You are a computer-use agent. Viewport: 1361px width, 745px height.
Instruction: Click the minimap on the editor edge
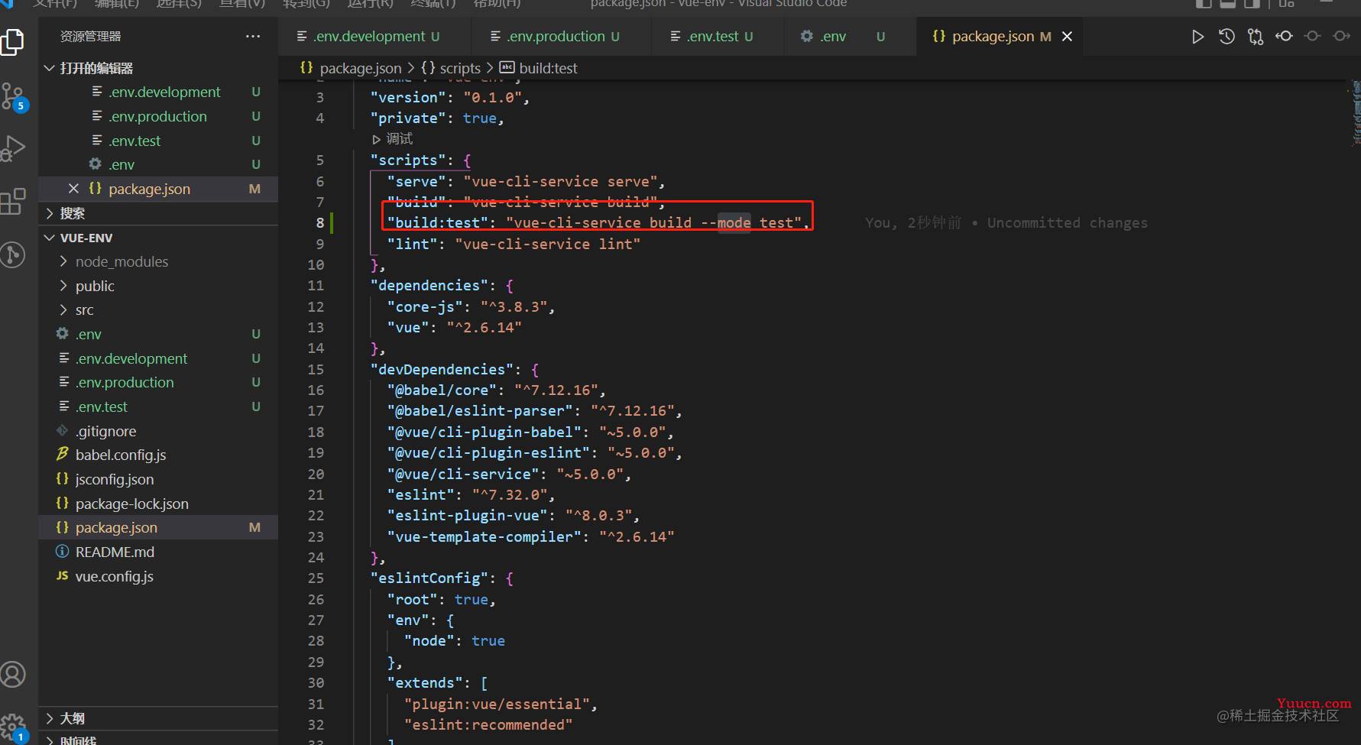pyautogui.click(x=1356, y=113)
